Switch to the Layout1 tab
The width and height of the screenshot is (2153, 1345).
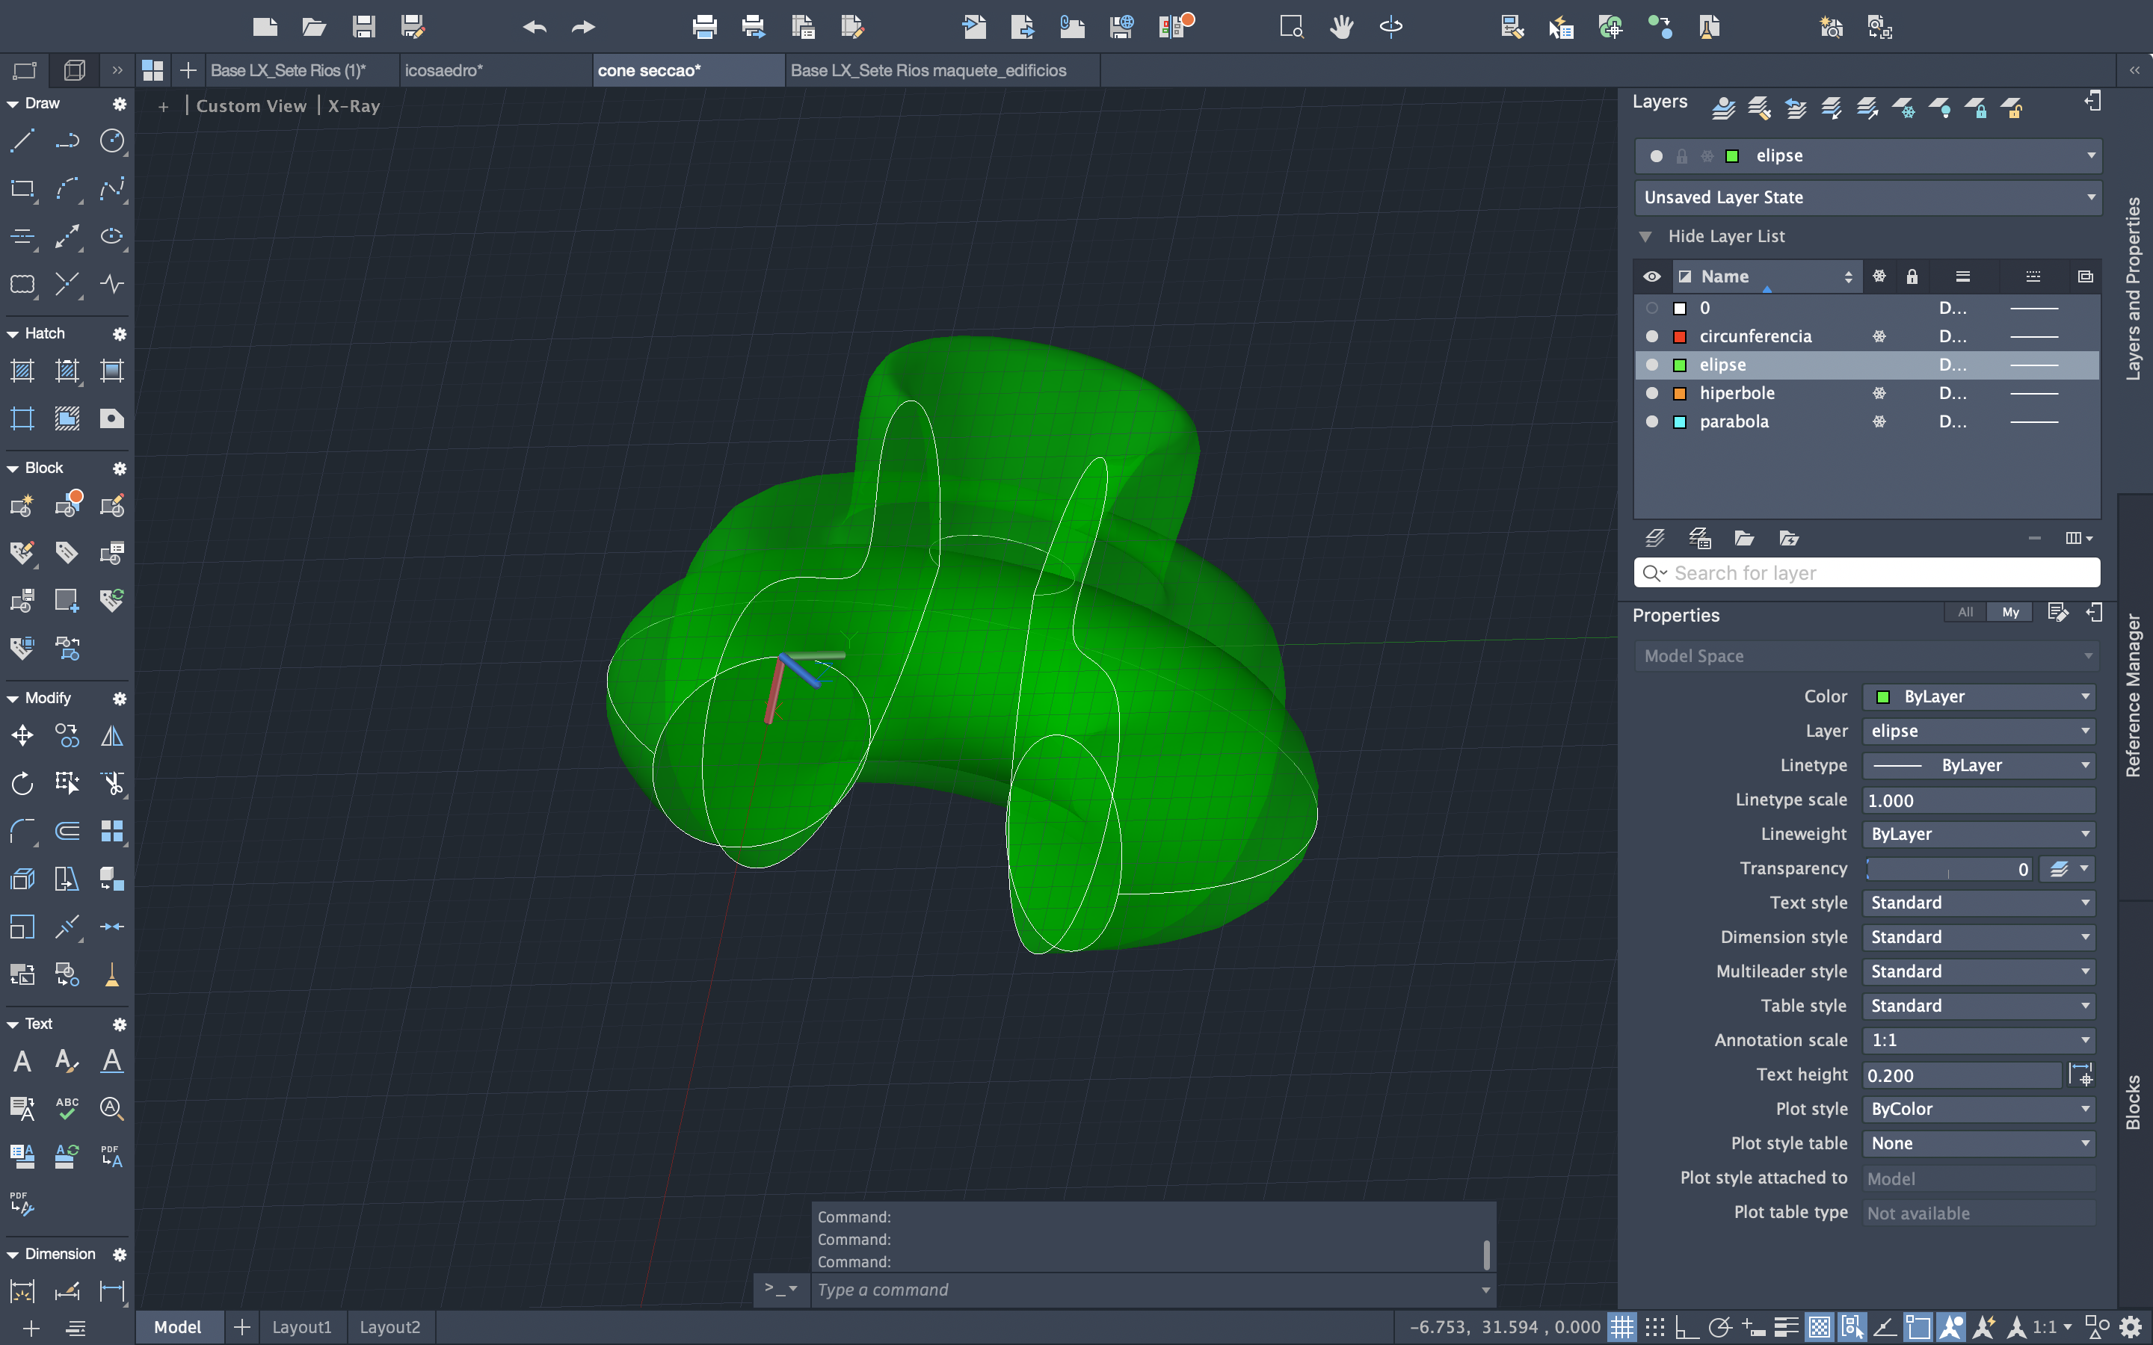[x=301, y=1327]
